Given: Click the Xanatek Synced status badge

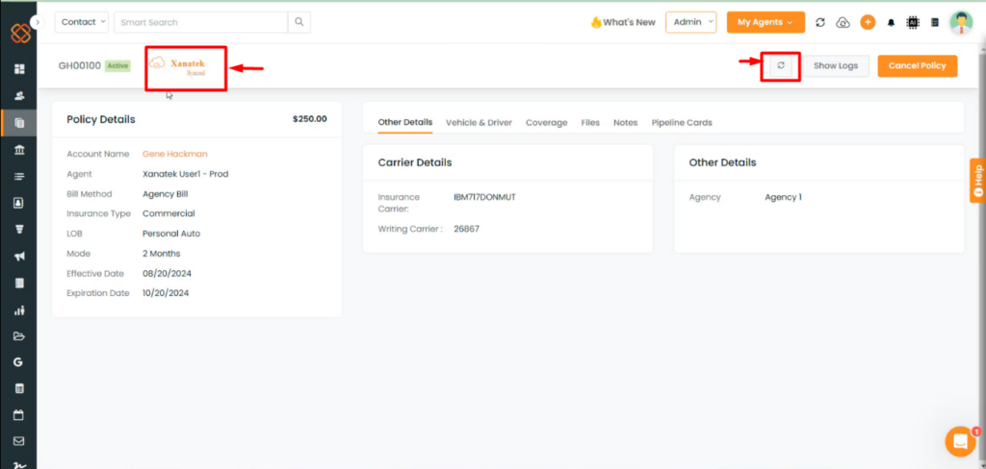Looking at the screenshot, I should pyautogui.click(x=178, y=67).
